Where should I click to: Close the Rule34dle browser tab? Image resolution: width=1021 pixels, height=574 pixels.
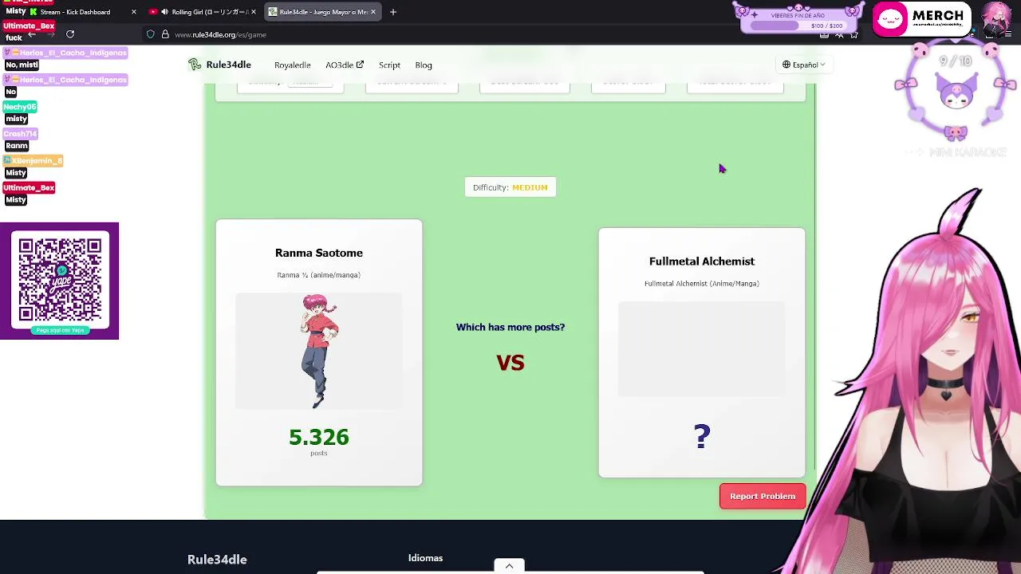[x=373, y=12]
